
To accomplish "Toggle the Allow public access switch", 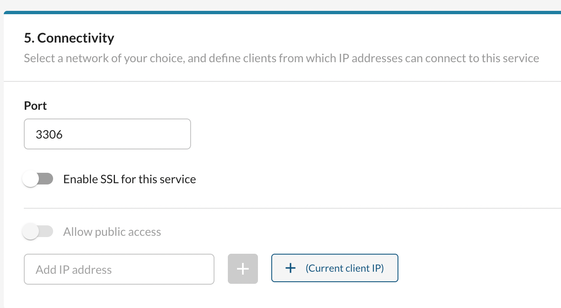I will click(38, 232).
